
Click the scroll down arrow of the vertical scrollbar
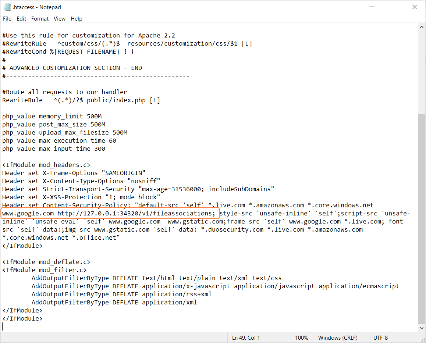pos(422,328)
